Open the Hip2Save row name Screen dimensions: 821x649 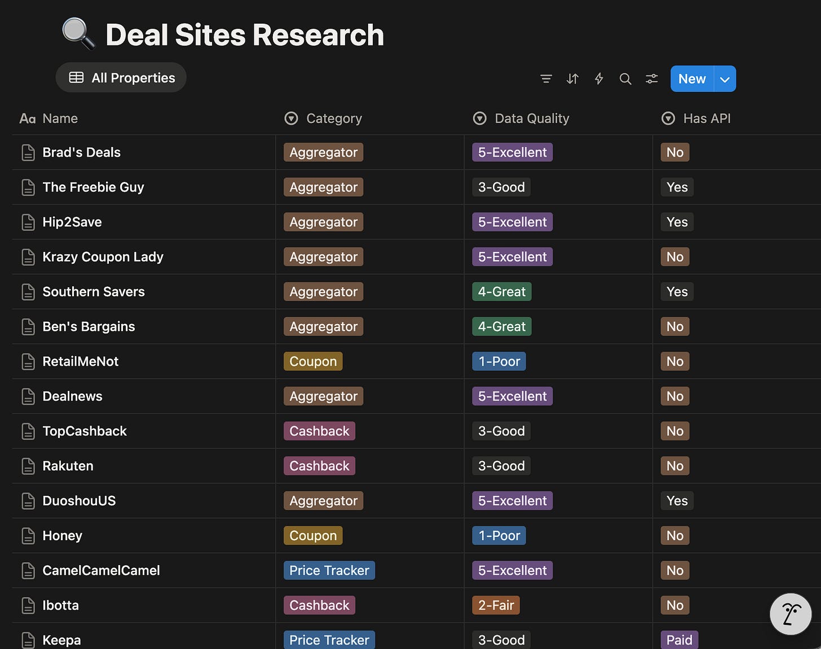[x=72, y=222]
